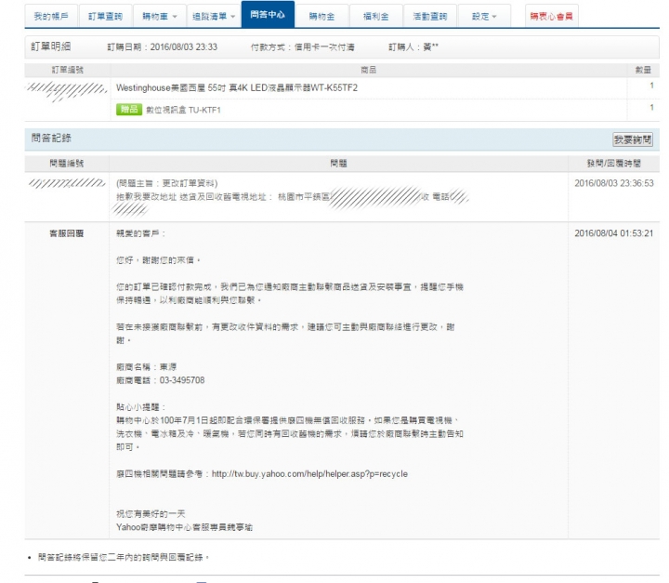Click the Yahoo奇摩購物中心 signature line
This screenshot has width=669, height=583.
point(184,527)
